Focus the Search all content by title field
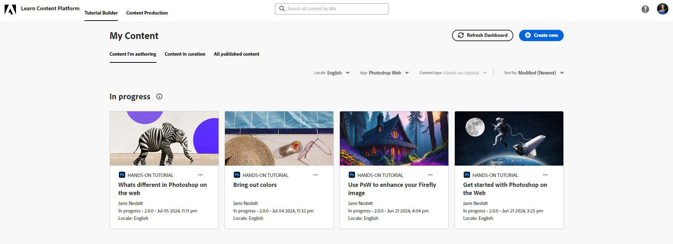The height and width of the screenshot is (244, 673). point(332,9)
